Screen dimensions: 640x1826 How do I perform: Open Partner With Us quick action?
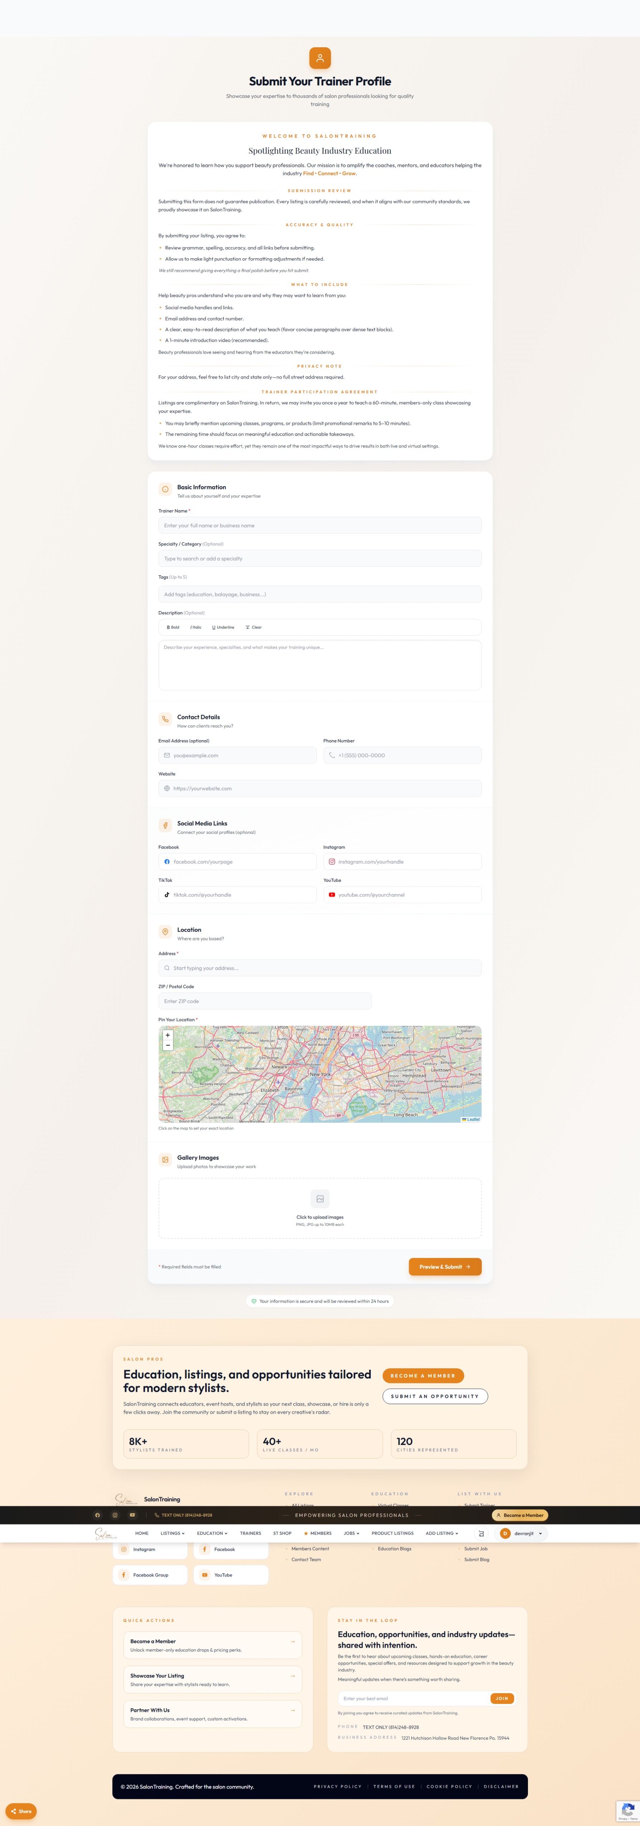(213, 1714)
